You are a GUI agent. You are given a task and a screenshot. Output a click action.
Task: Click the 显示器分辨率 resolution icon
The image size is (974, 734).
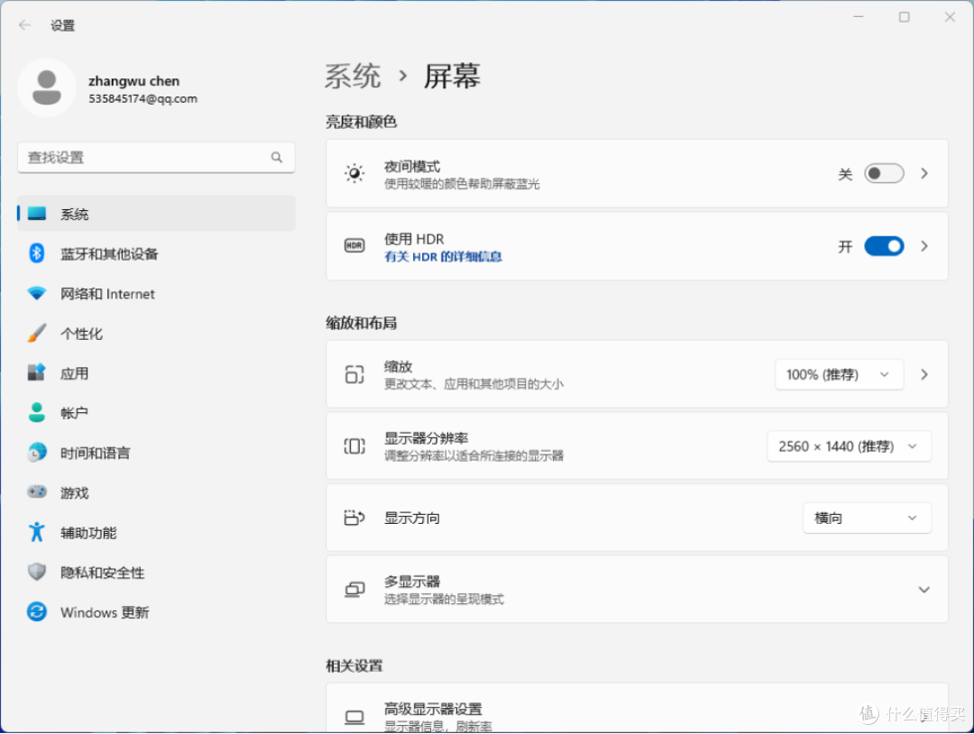click(x=354, y=445)
